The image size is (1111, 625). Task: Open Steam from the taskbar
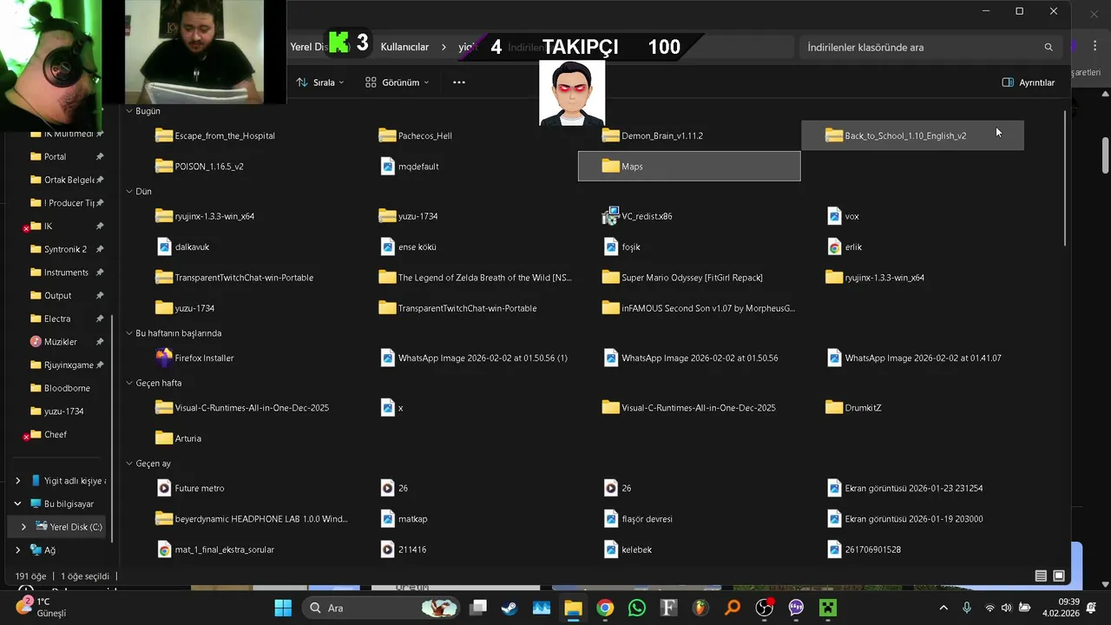point(509,608)
